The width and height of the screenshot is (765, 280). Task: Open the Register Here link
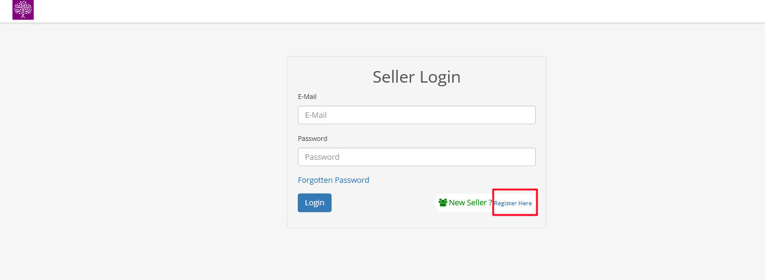[x=513, y=203]
